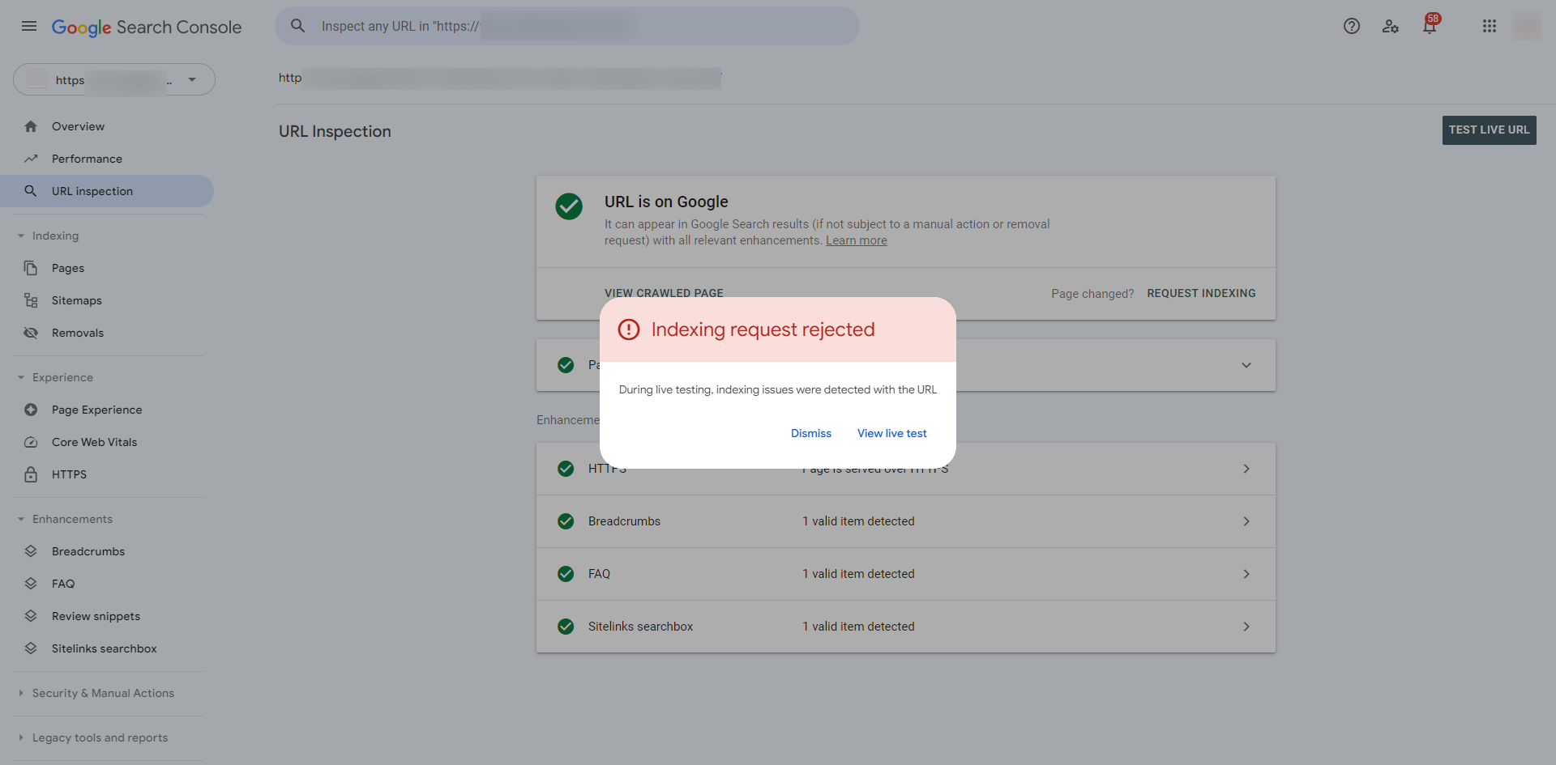Go to Breadcrumbs in the sidebar

pyautogui.click(x=88, y=551)
